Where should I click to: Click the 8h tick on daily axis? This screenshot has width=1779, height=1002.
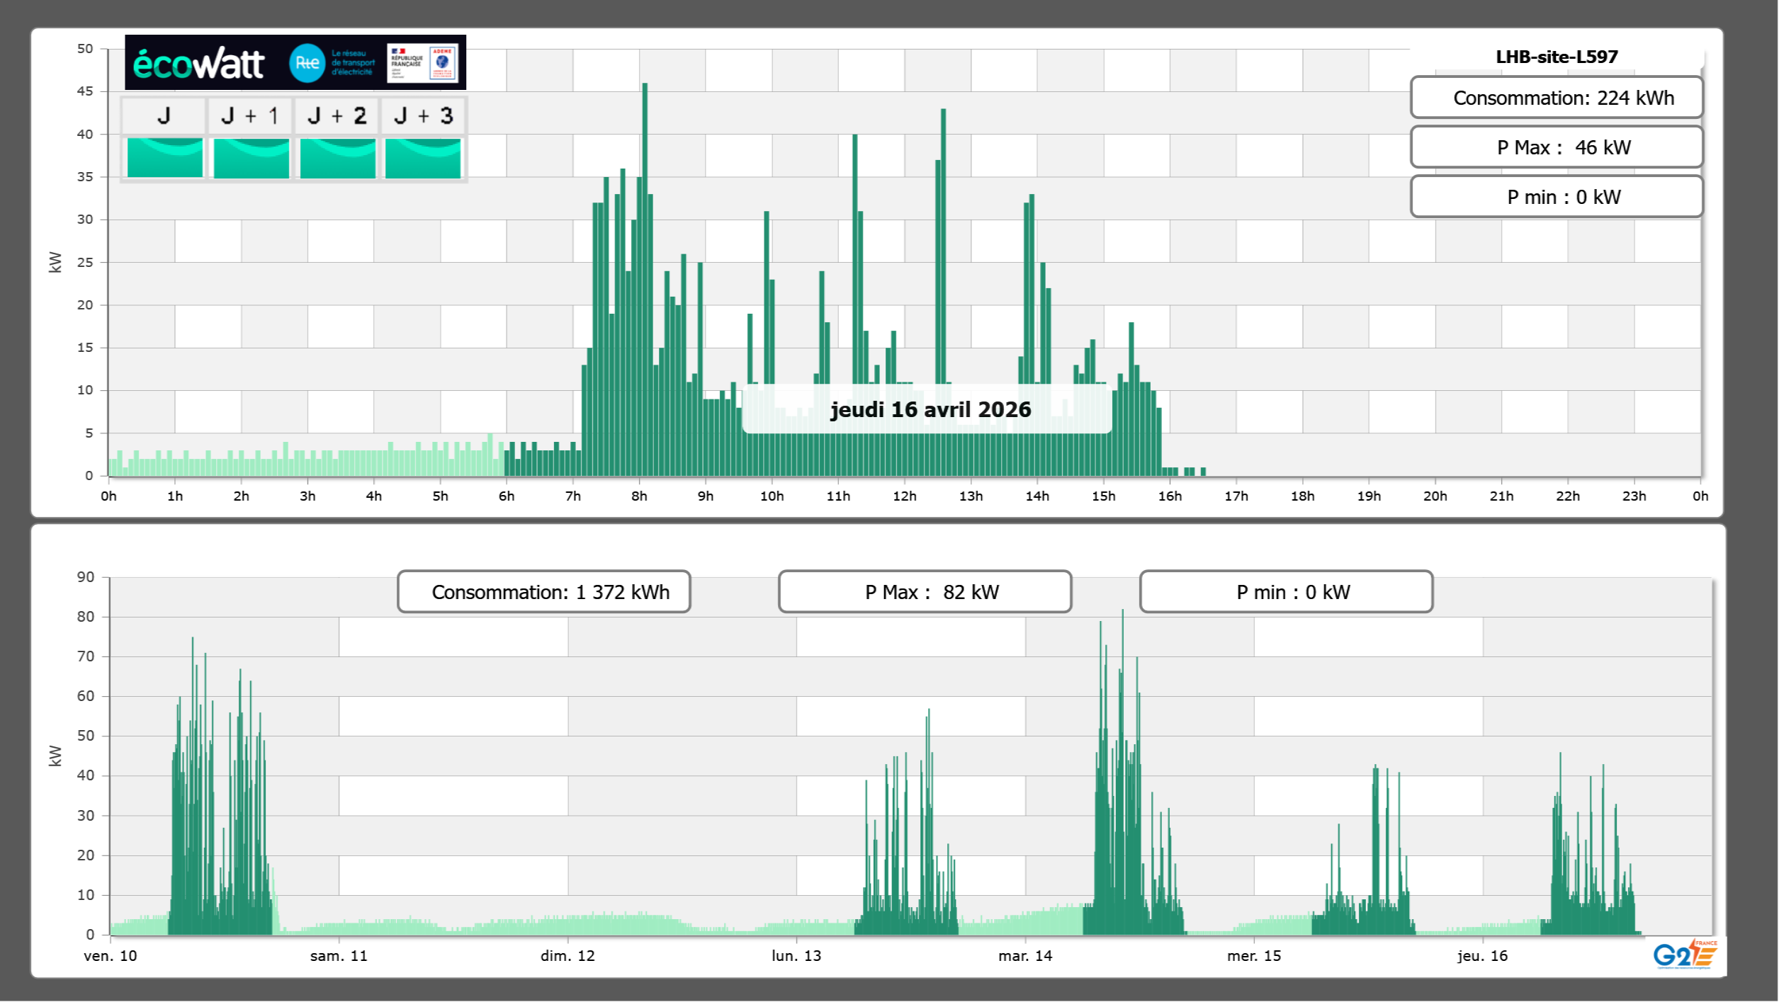click(x=639, y=496)
